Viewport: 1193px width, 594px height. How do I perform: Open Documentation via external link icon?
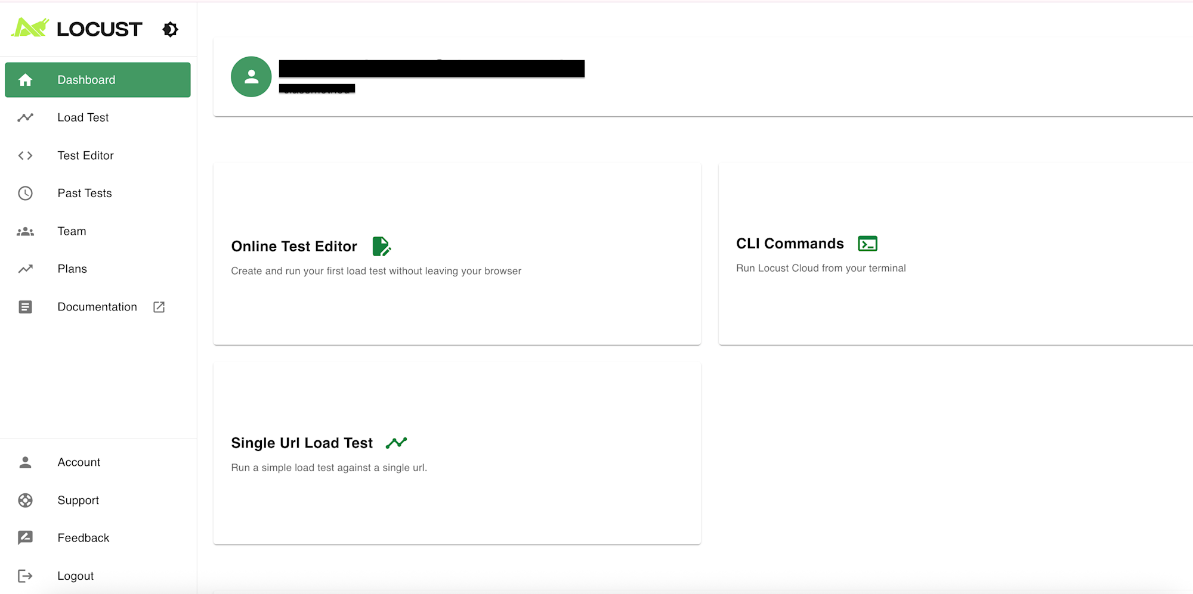[159, 307]
